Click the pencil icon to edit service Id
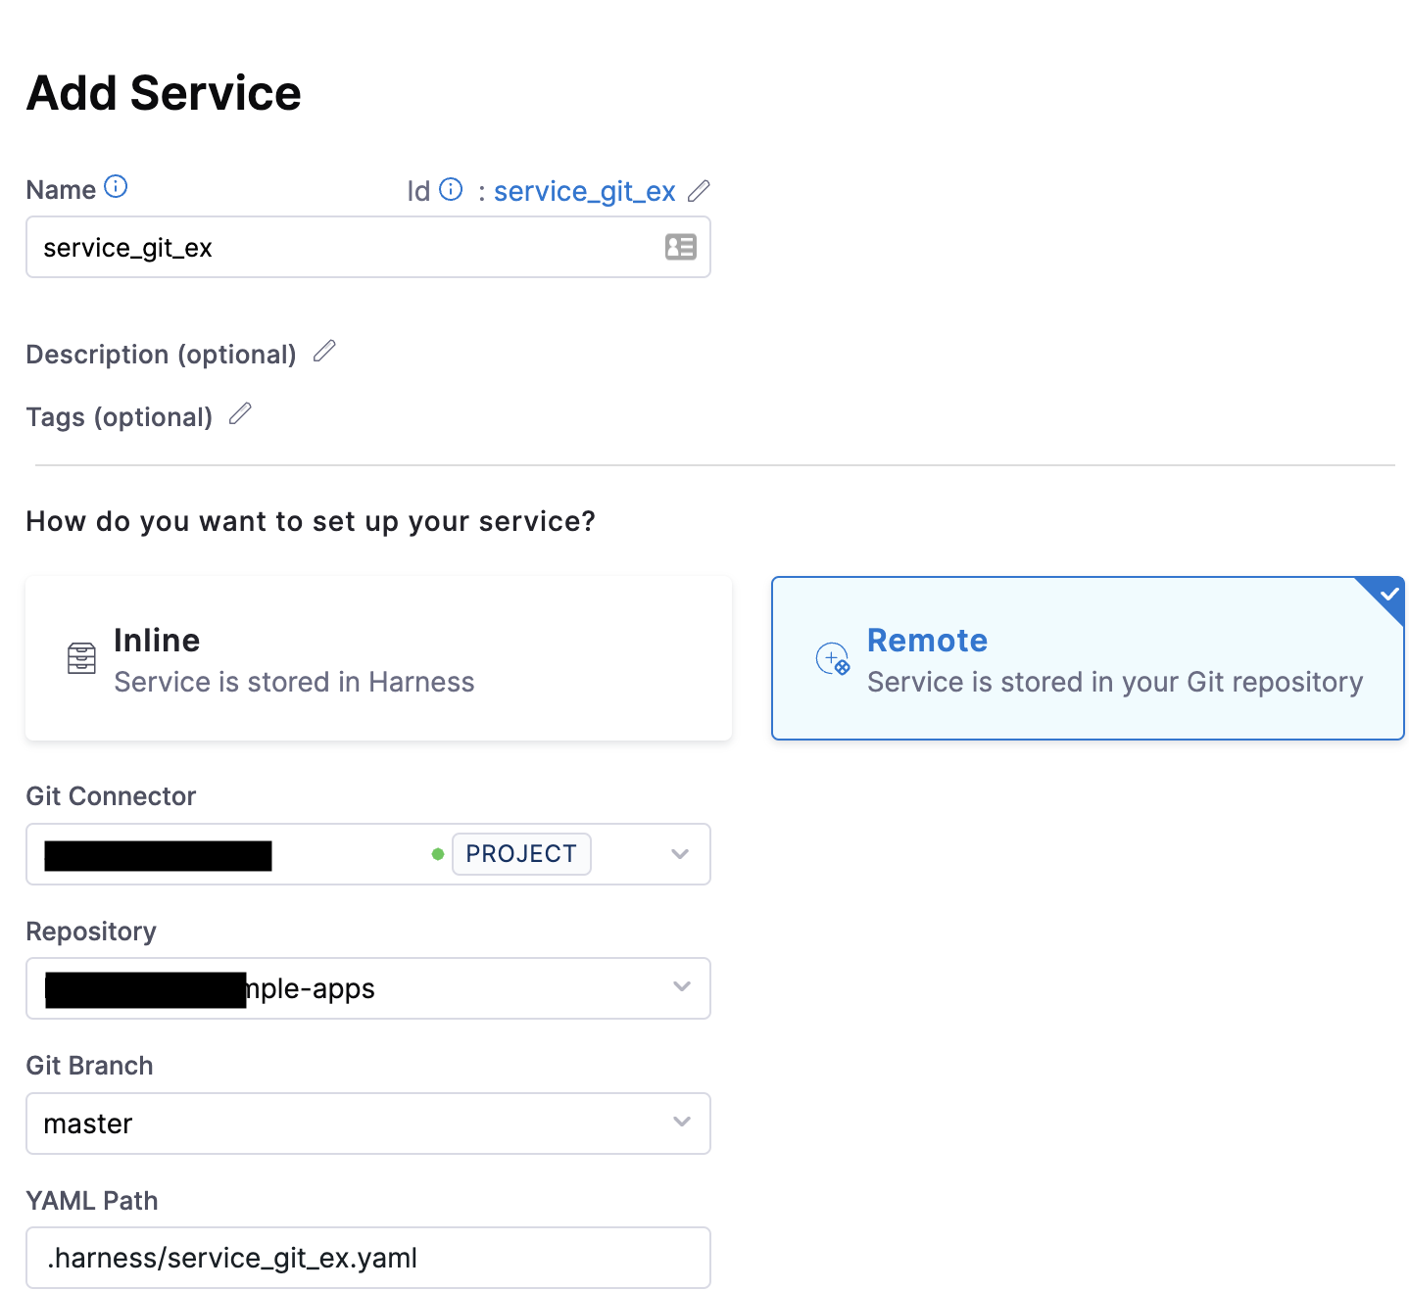Viewport: 1409px width, 1291px height. pyautogui.click(x=699, y=191)
